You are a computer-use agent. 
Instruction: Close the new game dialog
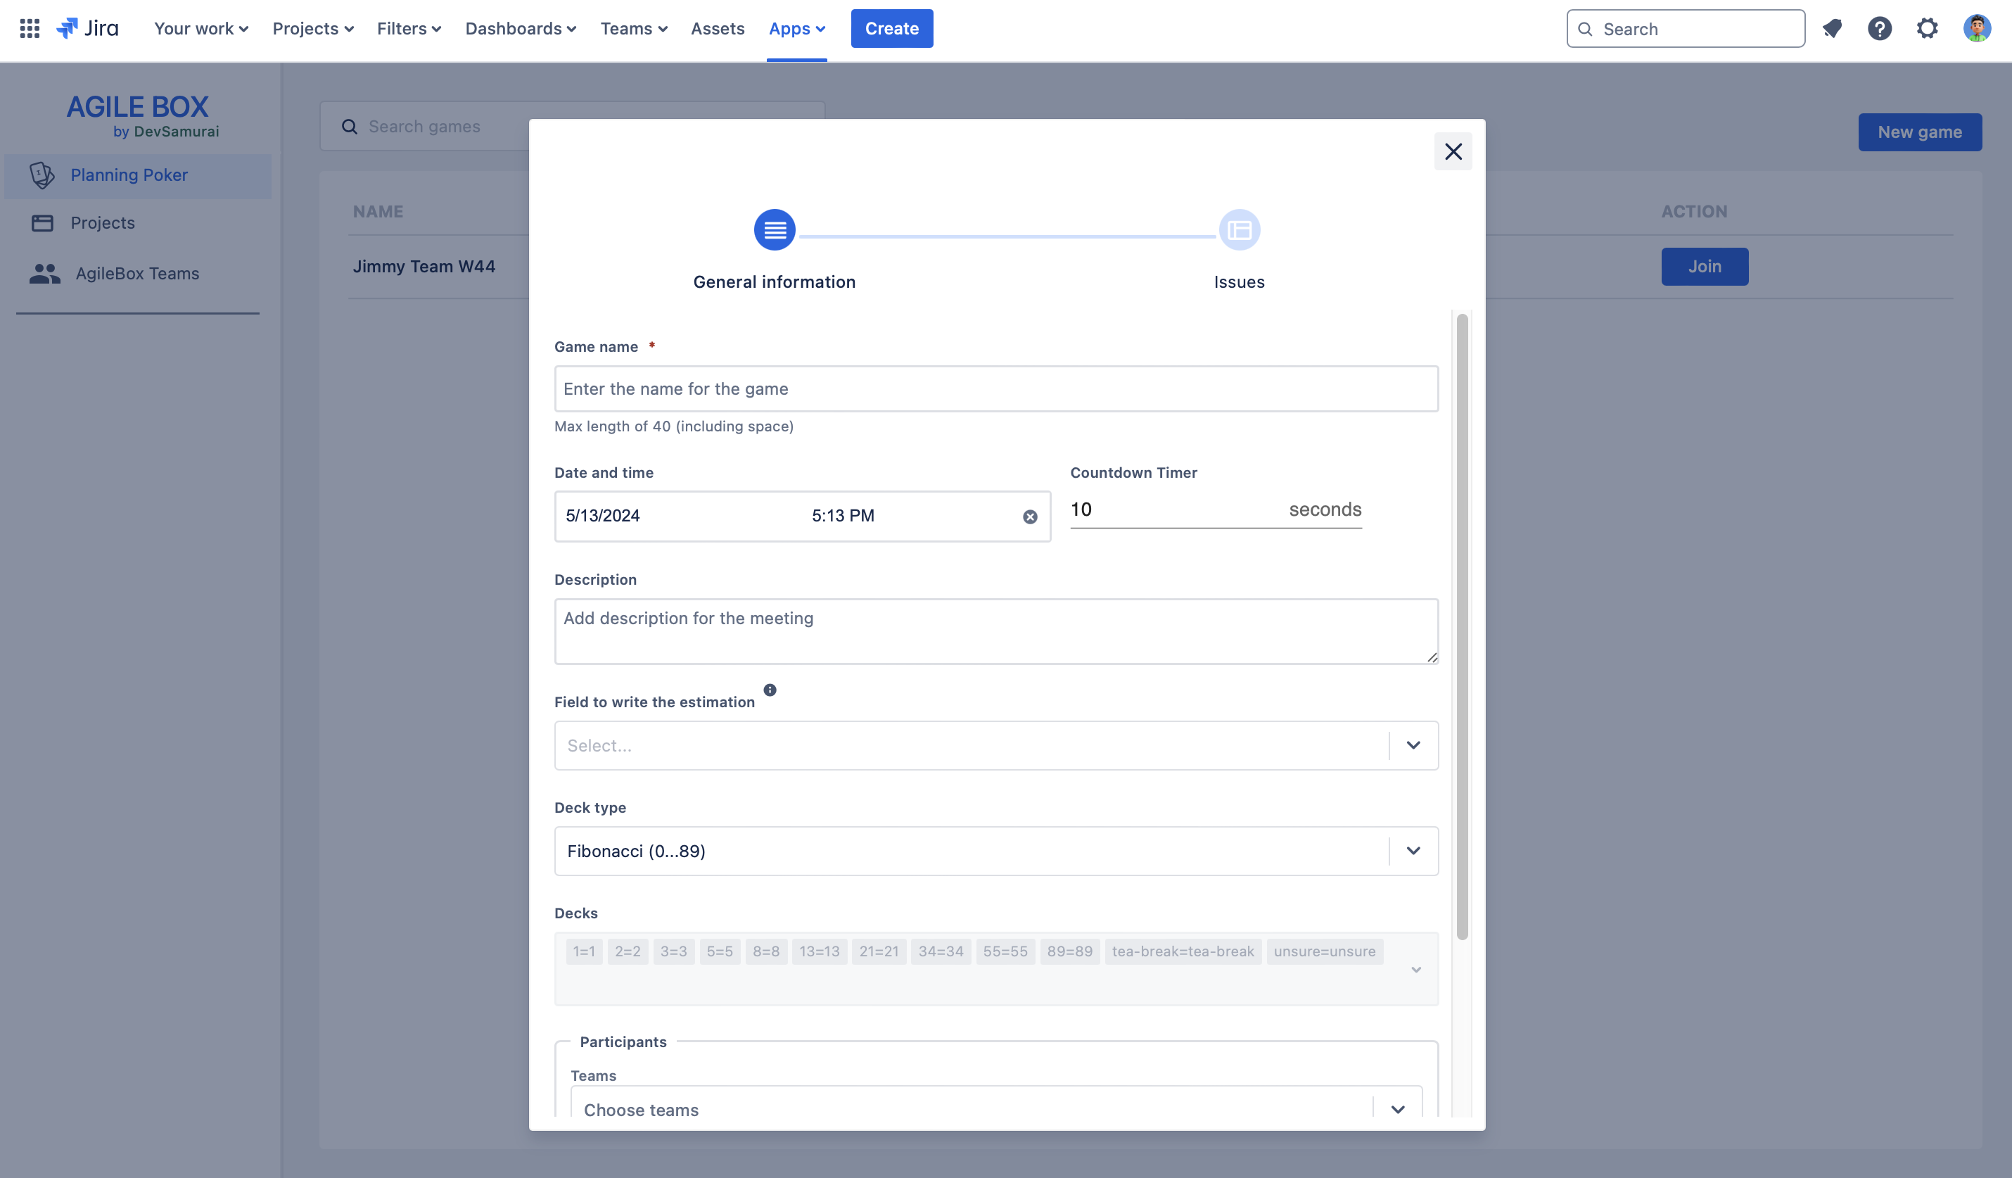(x=1453, y=151)
